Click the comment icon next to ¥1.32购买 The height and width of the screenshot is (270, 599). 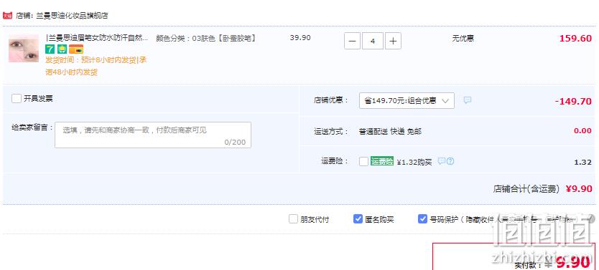(442, 161)
